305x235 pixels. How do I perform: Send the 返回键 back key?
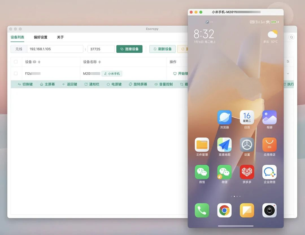point(70,84)
